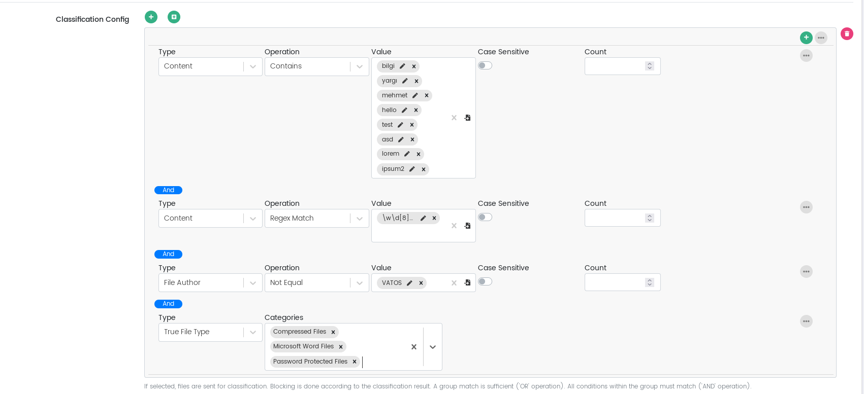Click the green add group icon beside Classification Config
This screenshot has height=394, width=864.
[x=174, y=17]
